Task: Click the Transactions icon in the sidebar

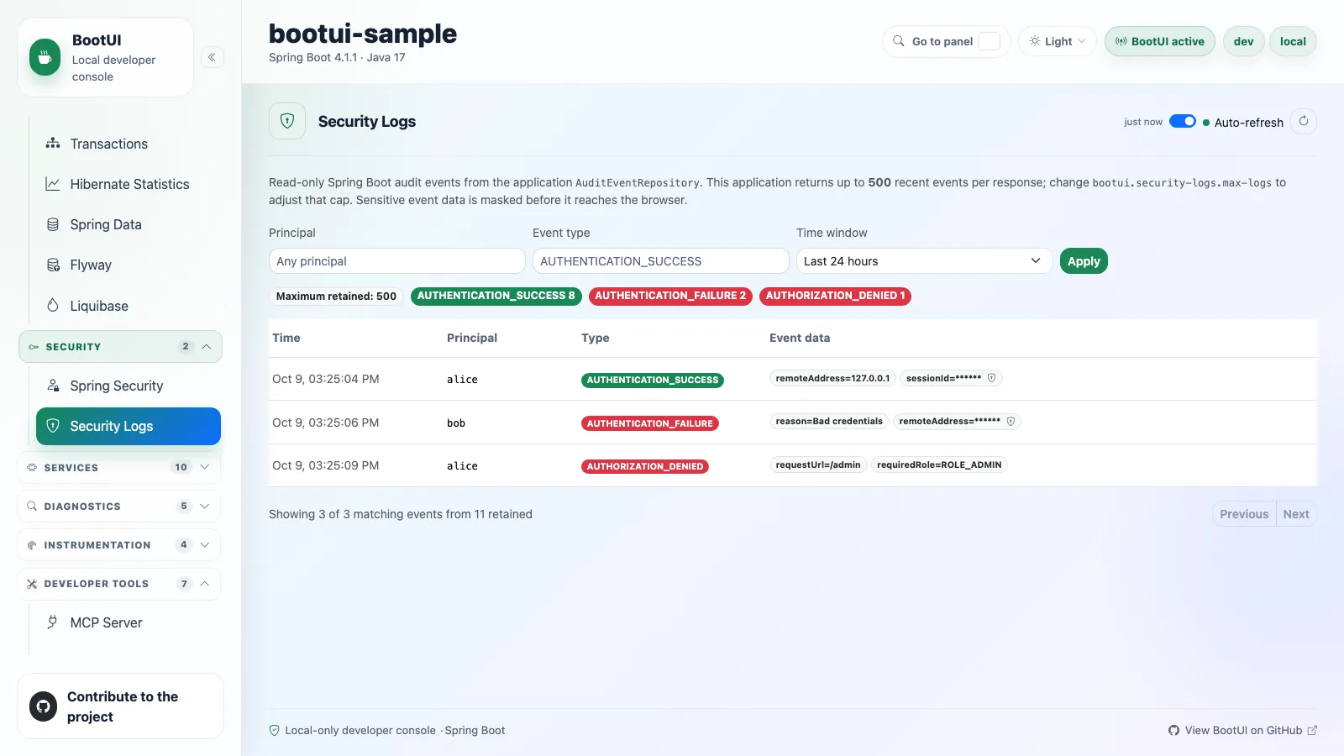Action: [53, 144]
